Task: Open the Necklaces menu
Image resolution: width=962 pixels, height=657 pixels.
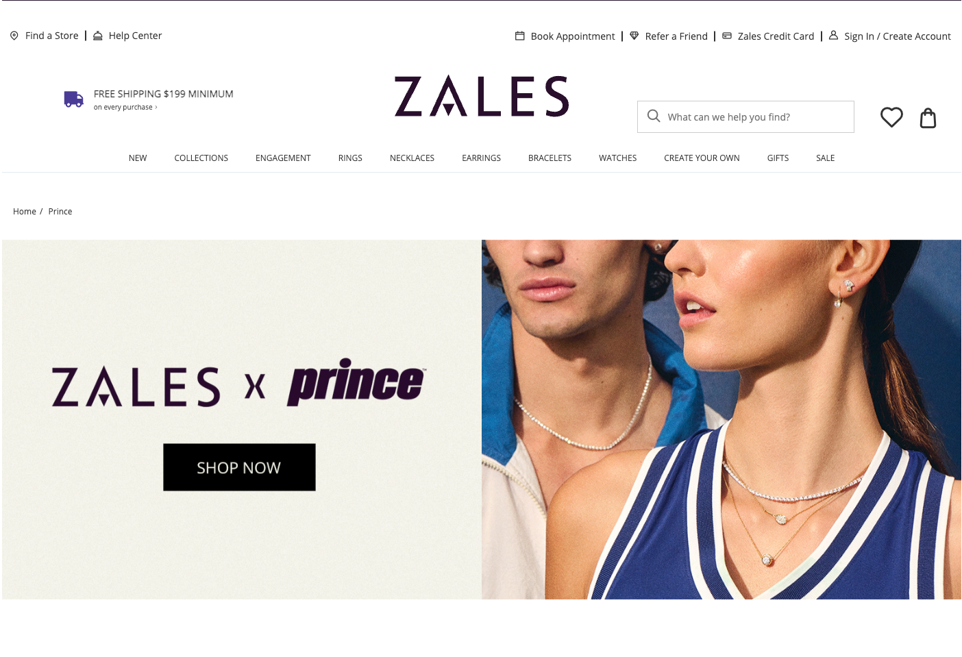Action: (x=412, y=158)
